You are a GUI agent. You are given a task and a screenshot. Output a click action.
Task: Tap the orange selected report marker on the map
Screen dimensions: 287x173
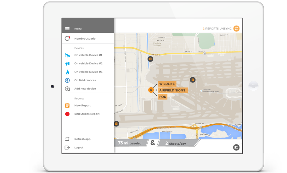151,90
